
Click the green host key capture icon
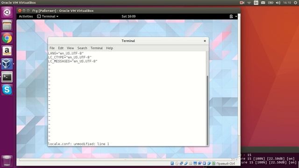[x=214, y=163]
